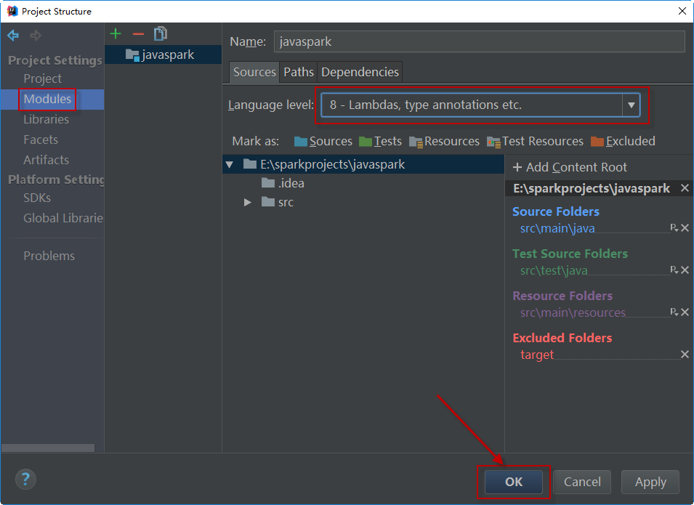Click Add Content Root

[570, 167]
